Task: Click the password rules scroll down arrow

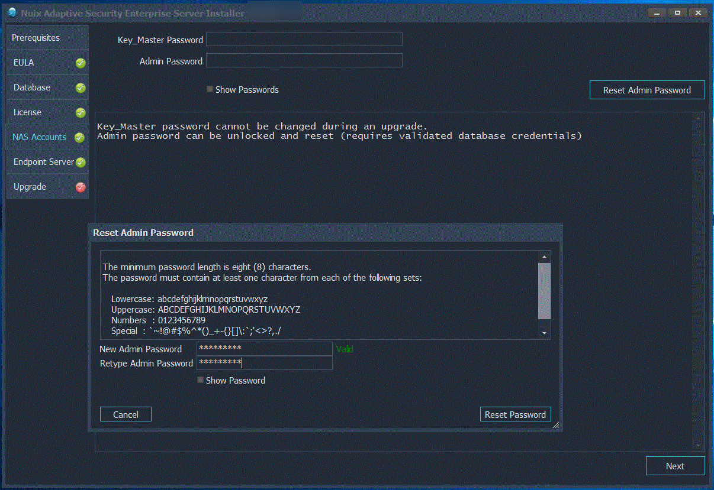Action: coord(544,333)
